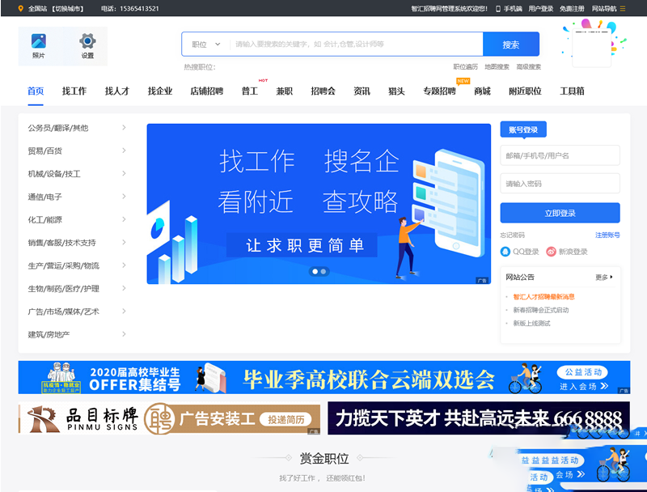Click the 忘记密码 link
The height and width of the screenshot is (492, 647).
(x=512, y=235)
